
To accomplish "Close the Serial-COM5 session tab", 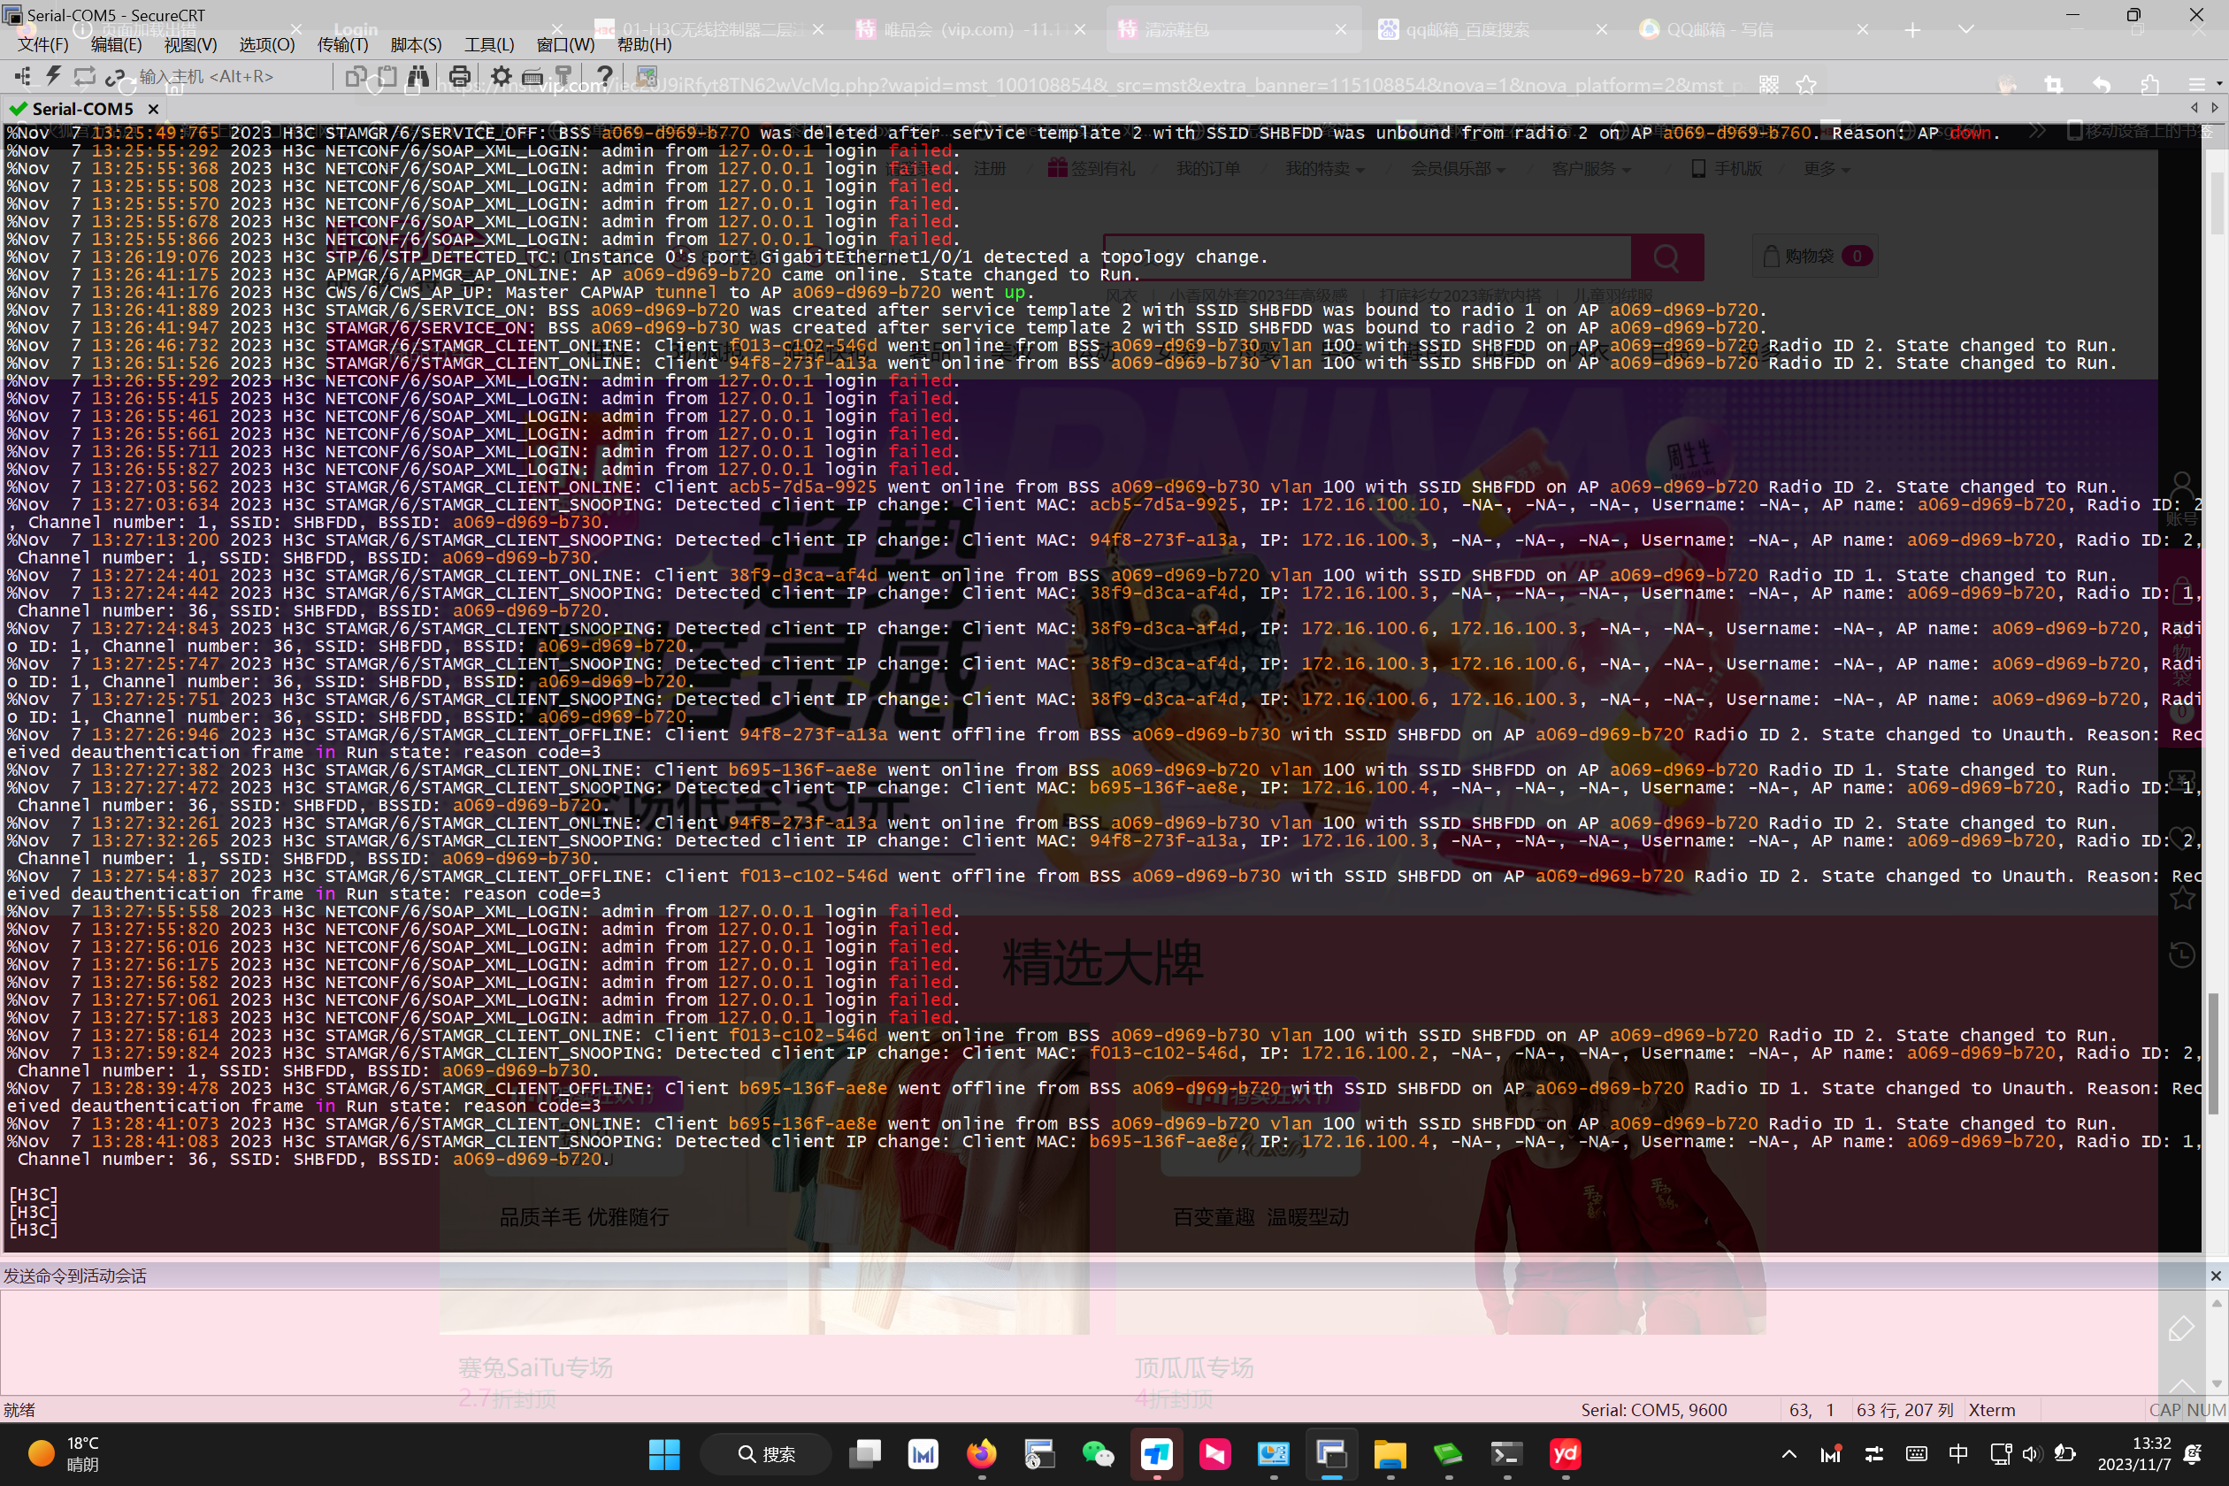I will tap(152, 109).
